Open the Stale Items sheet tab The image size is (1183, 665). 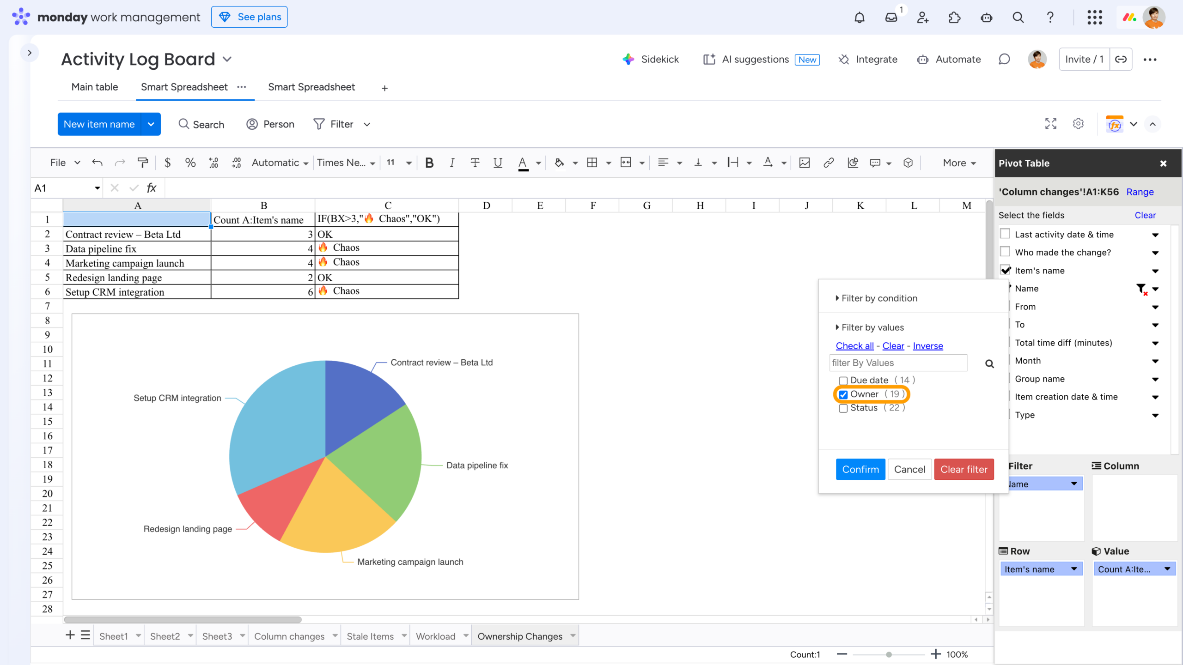click(x=370, y=636)
